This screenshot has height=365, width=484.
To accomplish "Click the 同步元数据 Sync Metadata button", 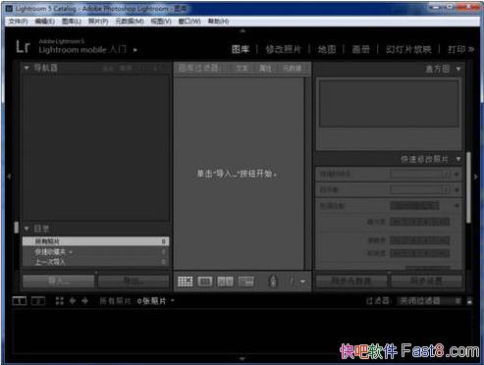I will [x=351, y=281].
